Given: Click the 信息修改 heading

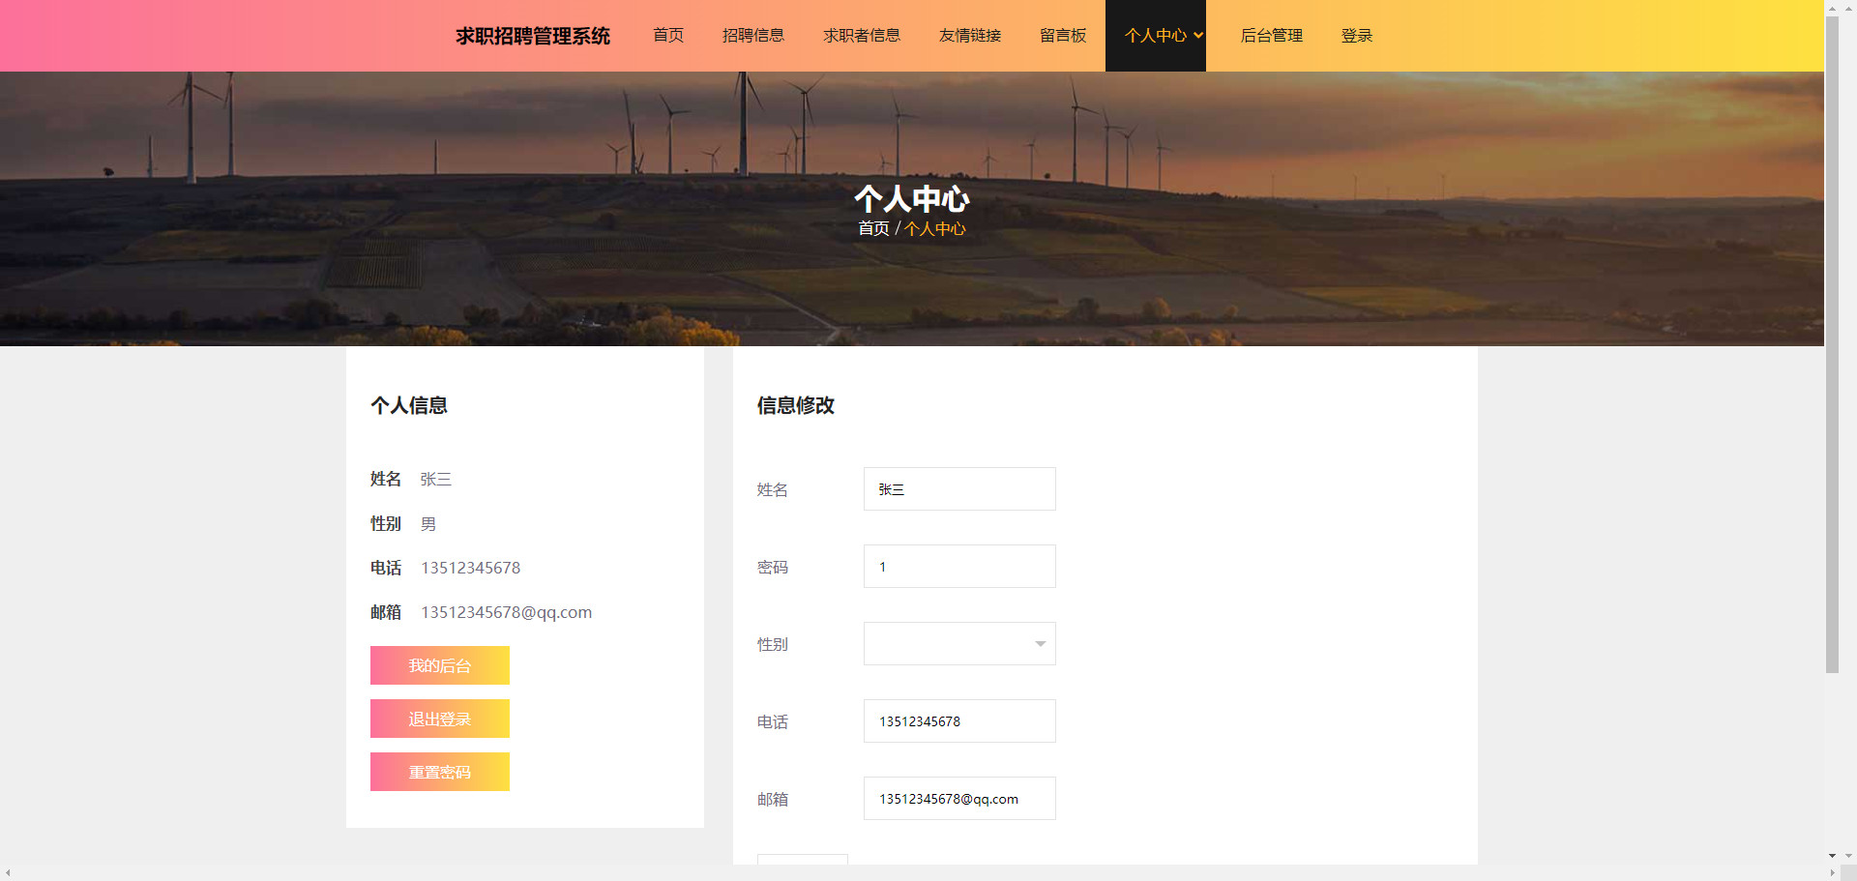Looking at the screenshot, I should click(796, 405).
